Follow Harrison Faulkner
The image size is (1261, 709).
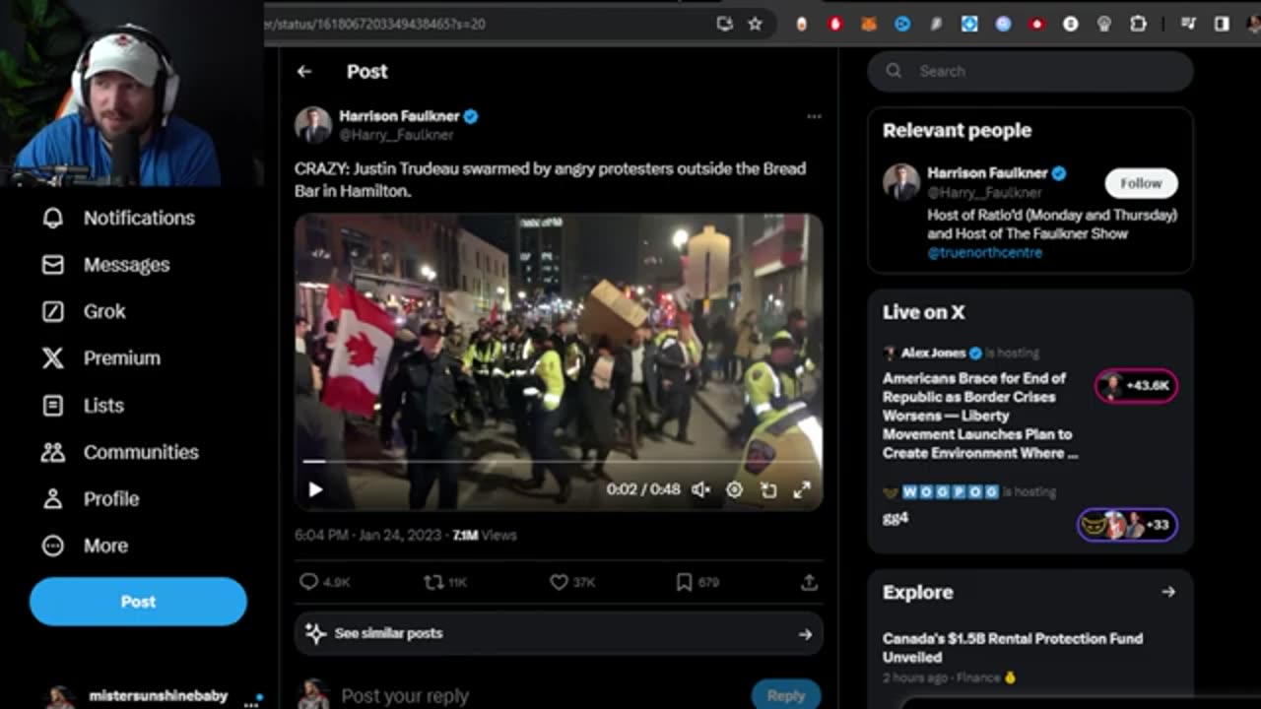[x=1141, y=183]
